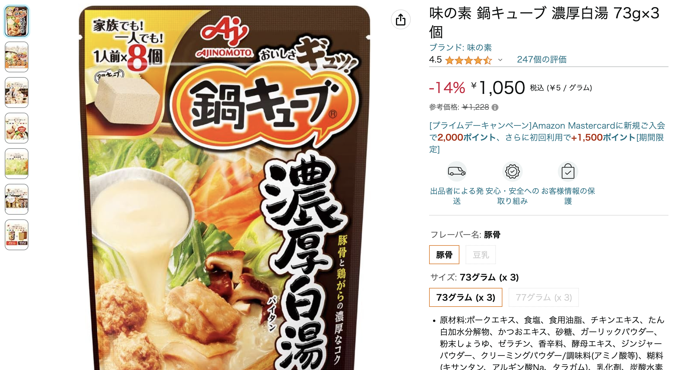Click the delivery truck icon

457,171
